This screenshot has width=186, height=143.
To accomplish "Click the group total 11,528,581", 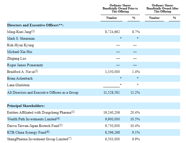I will point(112,93).
